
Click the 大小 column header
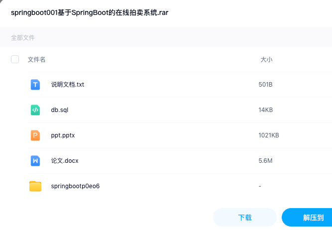coord(266,60)
